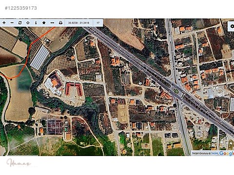Click the coordinates field 36.8238 : 31.3418
This screenshot has height=175, width=234.
pos(78,23)
